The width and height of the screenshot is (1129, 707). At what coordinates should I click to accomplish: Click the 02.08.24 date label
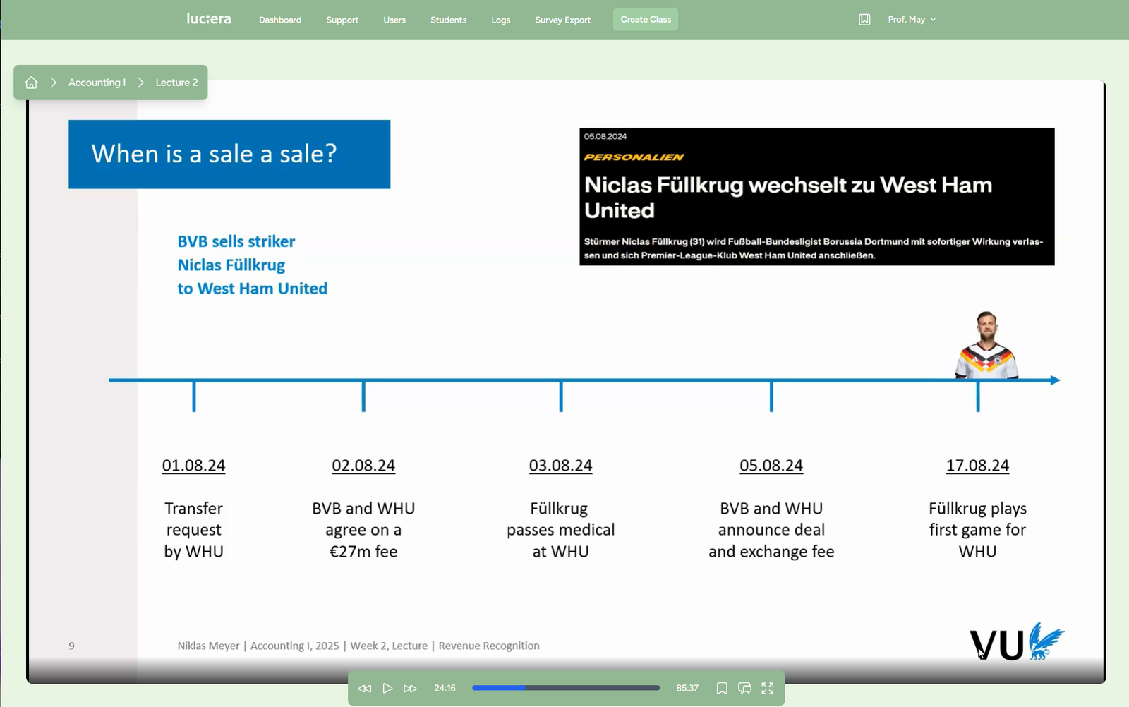pos(363,466)
